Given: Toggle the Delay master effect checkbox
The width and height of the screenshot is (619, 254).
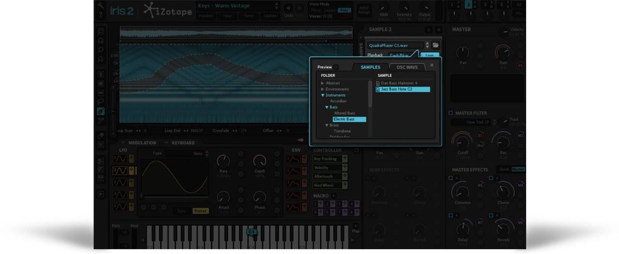Looking at the screenshot, I should pyautogui.click(x=451, y=215).
